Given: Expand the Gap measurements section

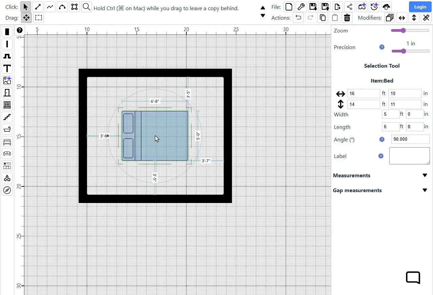Looking at the screenshot, I should (x=382, y=190).
